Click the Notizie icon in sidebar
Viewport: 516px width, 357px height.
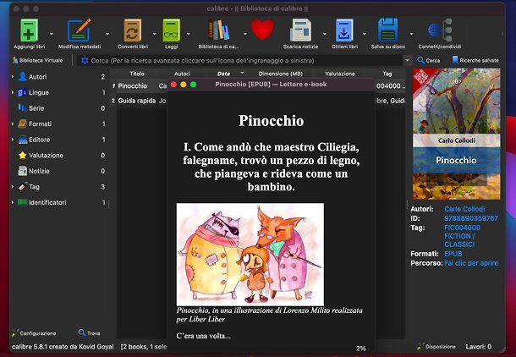22,171
